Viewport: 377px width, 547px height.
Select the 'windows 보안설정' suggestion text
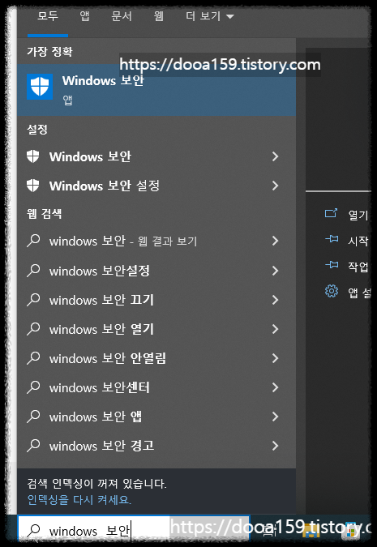100,271
